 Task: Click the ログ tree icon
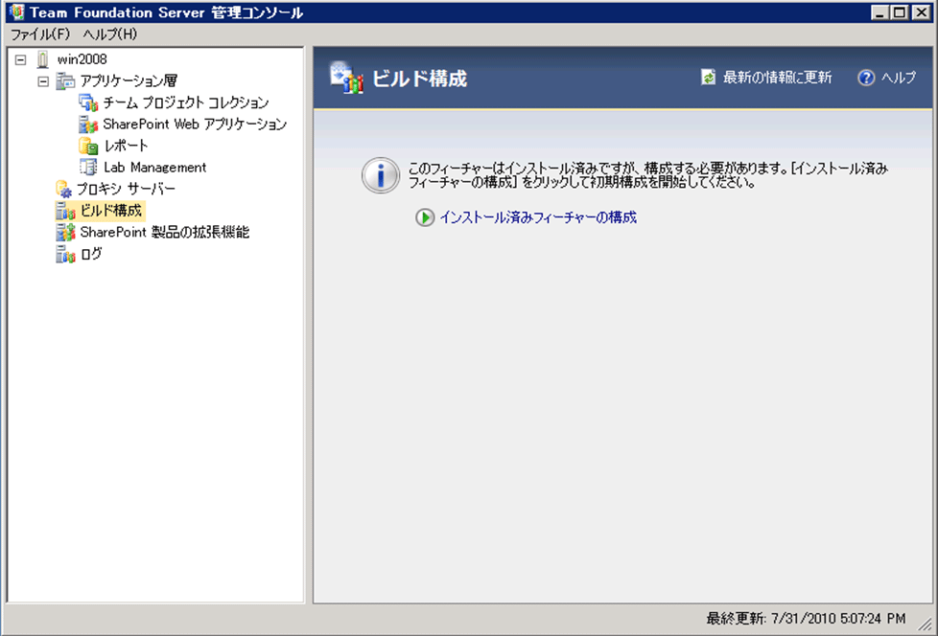pyautogui.click(x=65, y=255)
